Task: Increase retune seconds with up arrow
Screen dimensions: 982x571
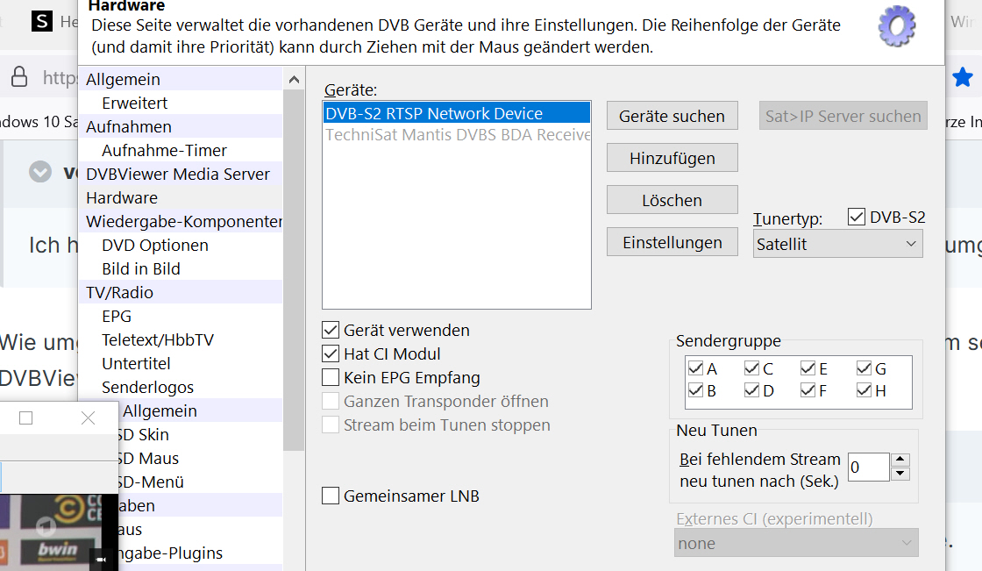Action: click(900, 460)
